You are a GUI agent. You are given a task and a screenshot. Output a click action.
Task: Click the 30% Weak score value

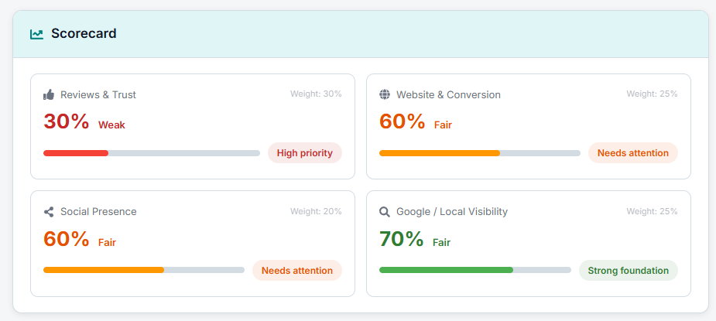click(x=67, y=122)
